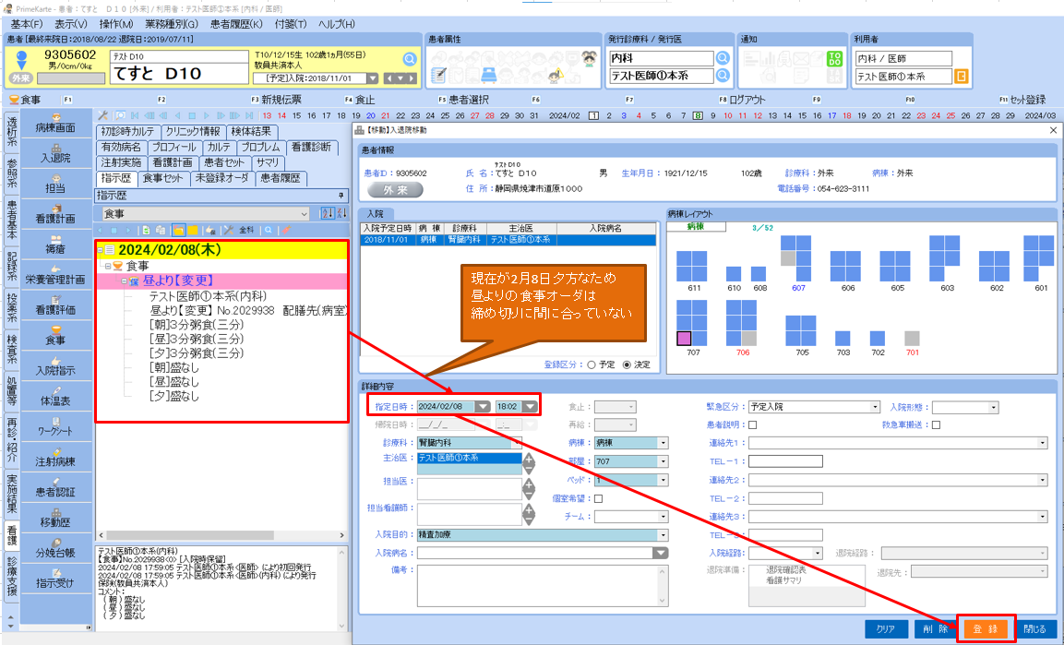
Task: Click the 削除 button
Action: click(935, 628)
